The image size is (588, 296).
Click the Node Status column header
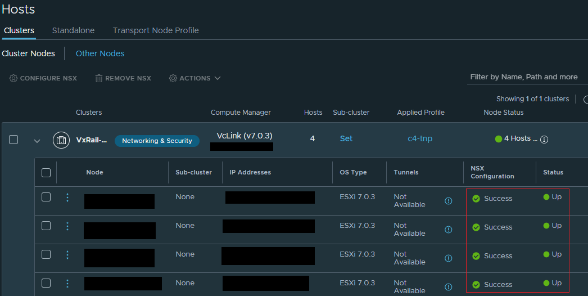(x=504, y=113)
